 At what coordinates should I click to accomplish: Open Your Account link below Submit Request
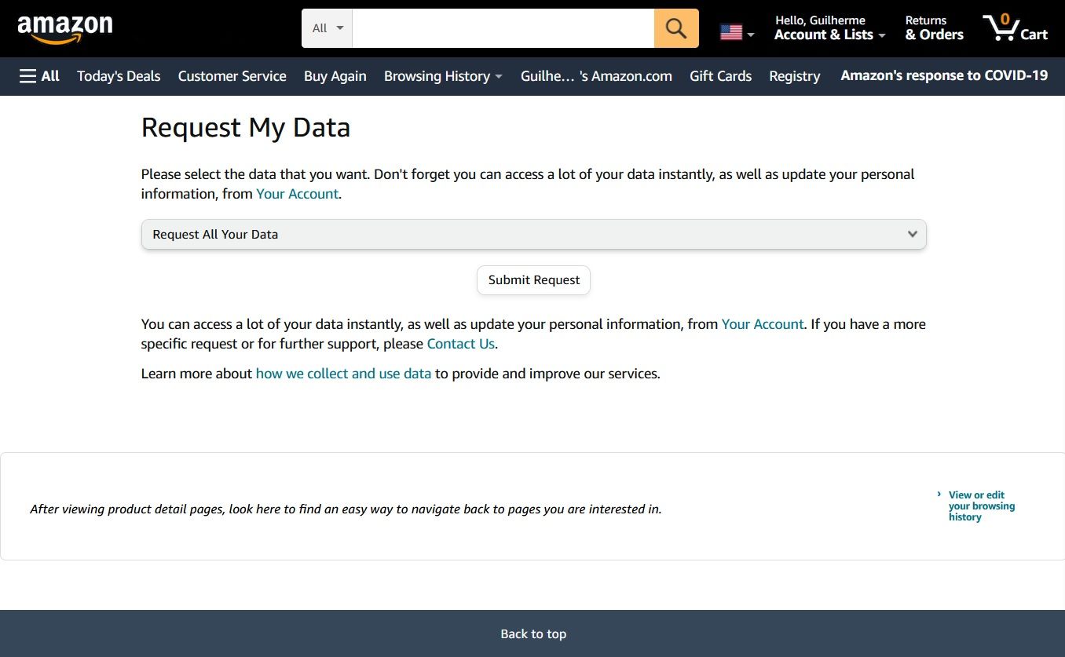coord(763,324)
